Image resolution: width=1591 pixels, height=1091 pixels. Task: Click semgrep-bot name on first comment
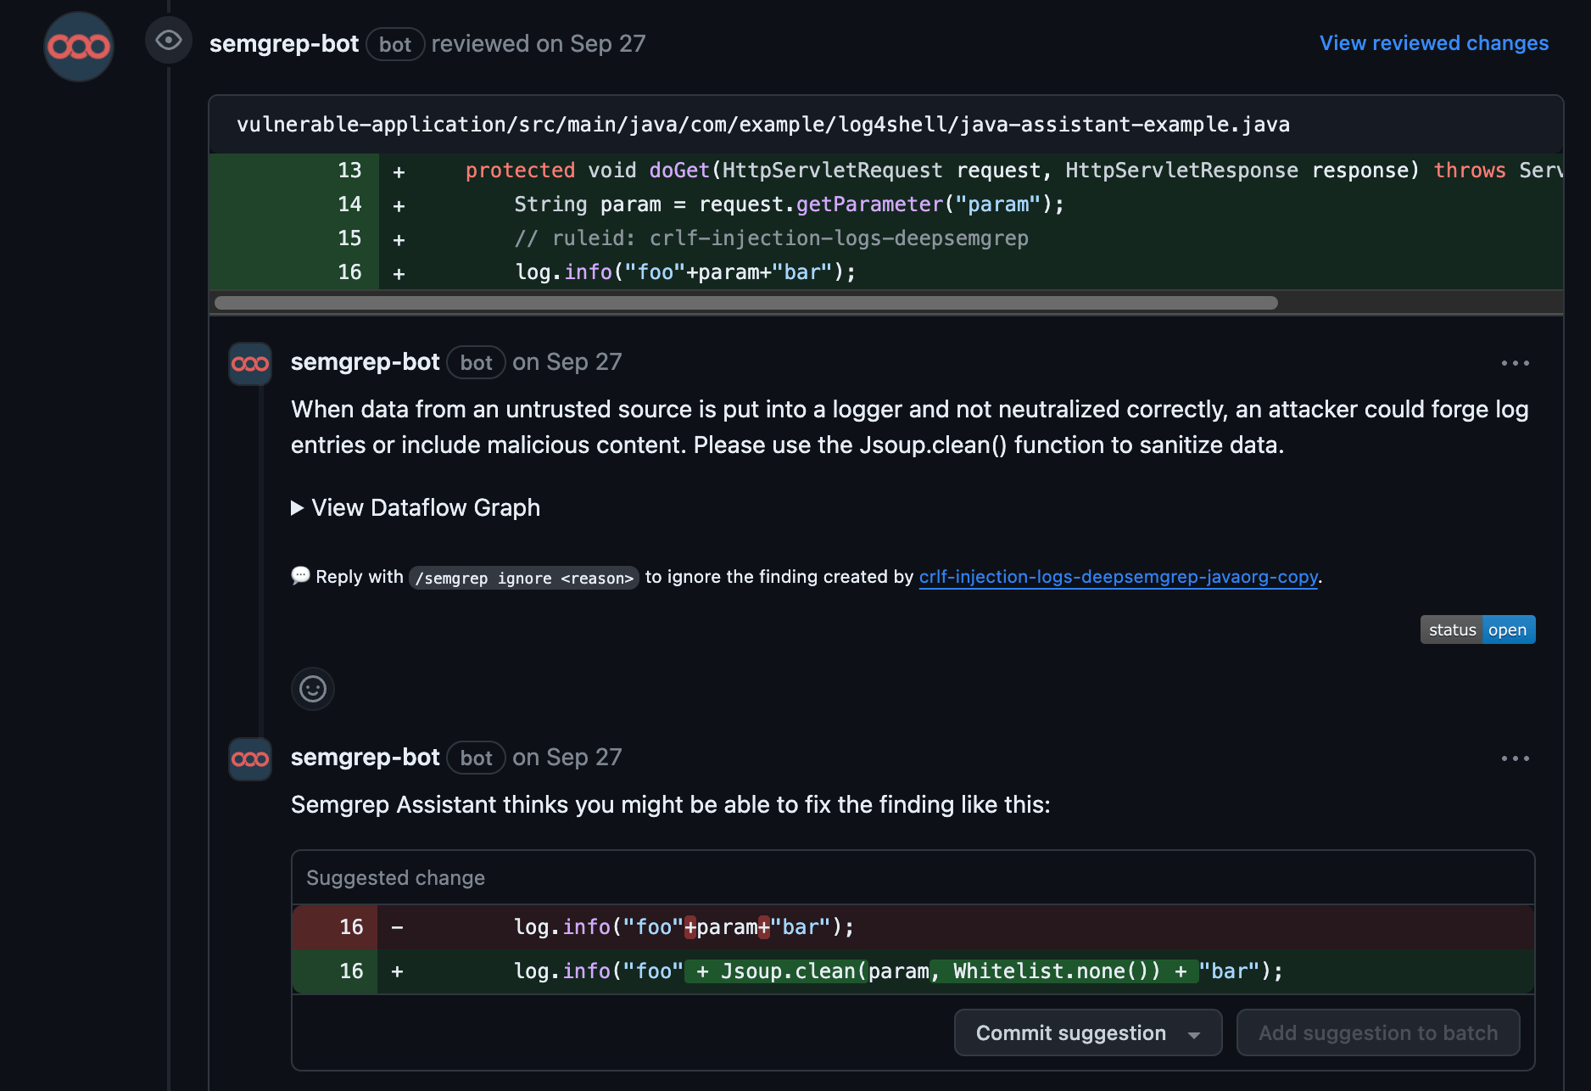click(x=365, y=362)
